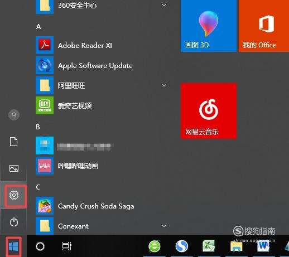The image size is (289, 257).
Task: Expand the 360安全中心 folder chevron
Action: [x=164, y=5]
